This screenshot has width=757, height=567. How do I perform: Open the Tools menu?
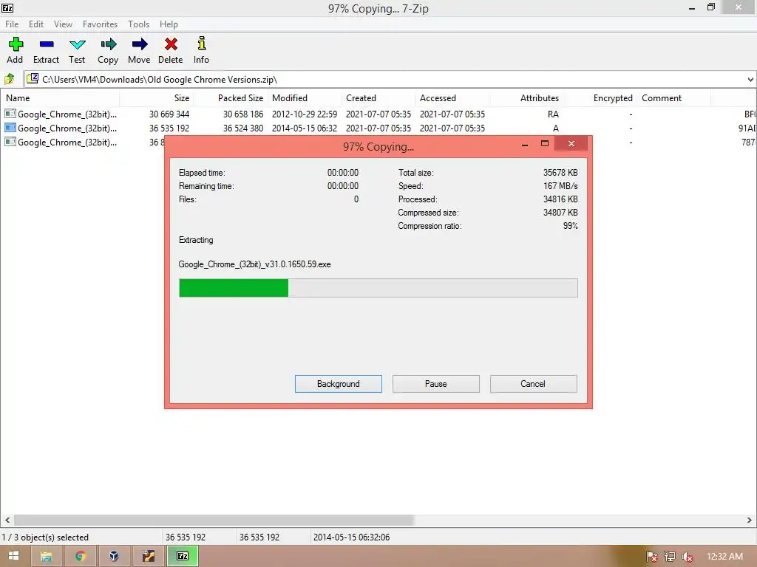click(x=138, y=24)
